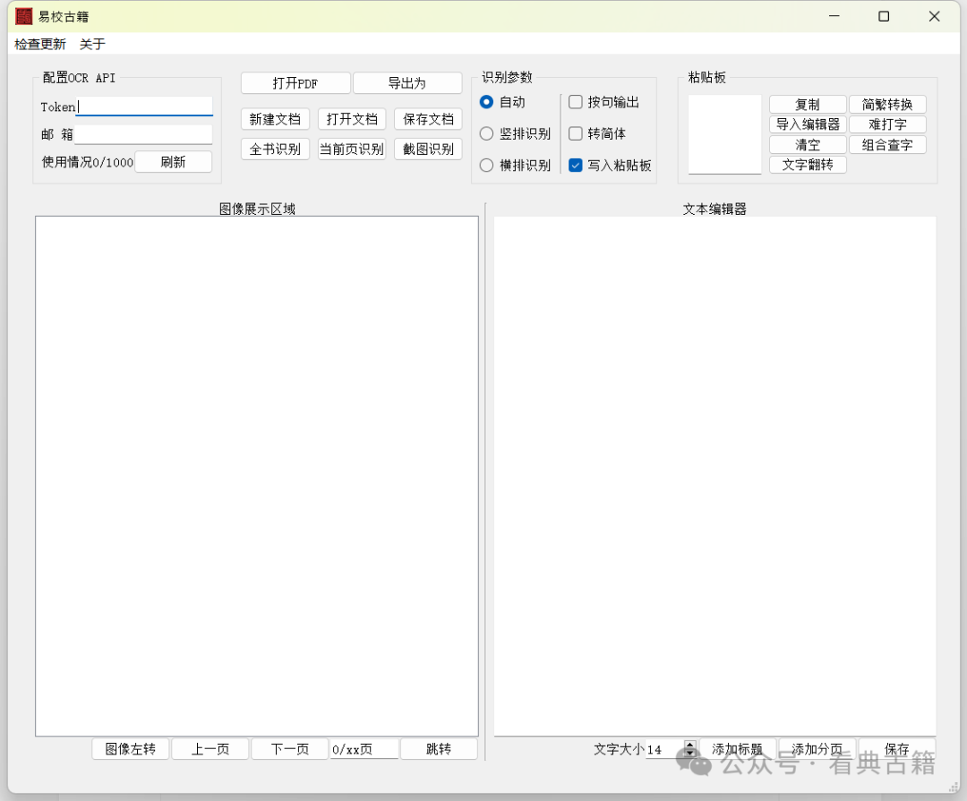This screenshot has height=801, width=967.
Task: Enable the 按句输出 checkbox
Action: tap(576, 102)
